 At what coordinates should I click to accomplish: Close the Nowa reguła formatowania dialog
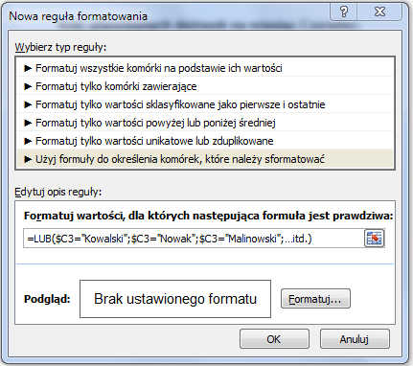[379, 11]
